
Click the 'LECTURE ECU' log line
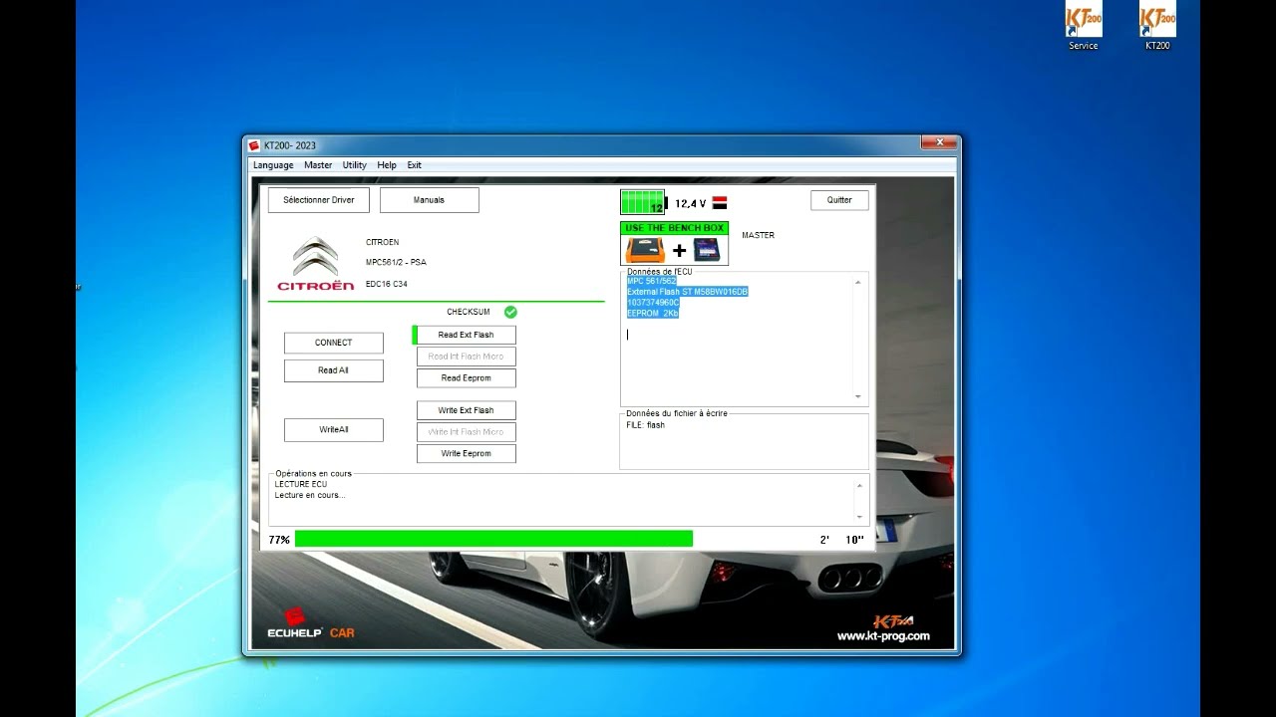click(301, 484)
